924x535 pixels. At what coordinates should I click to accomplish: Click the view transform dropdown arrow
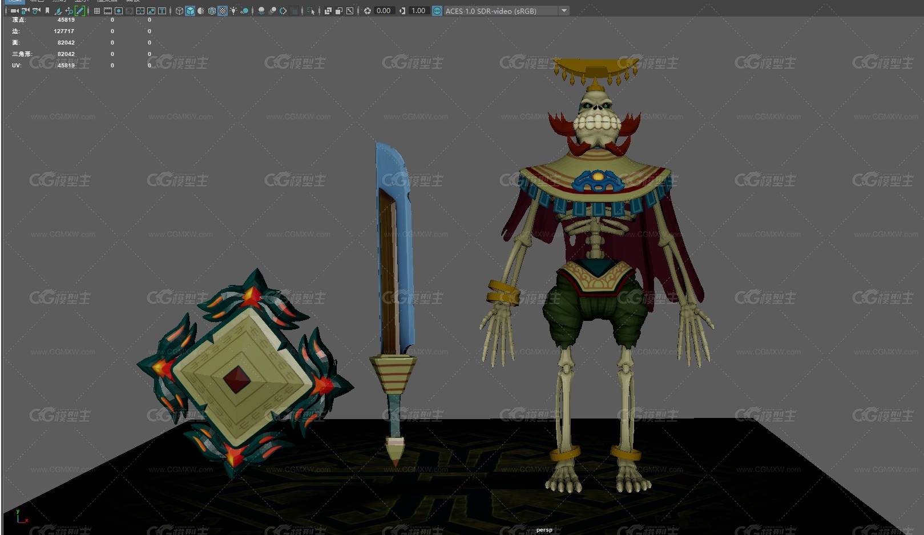click(x=564, y=11)
